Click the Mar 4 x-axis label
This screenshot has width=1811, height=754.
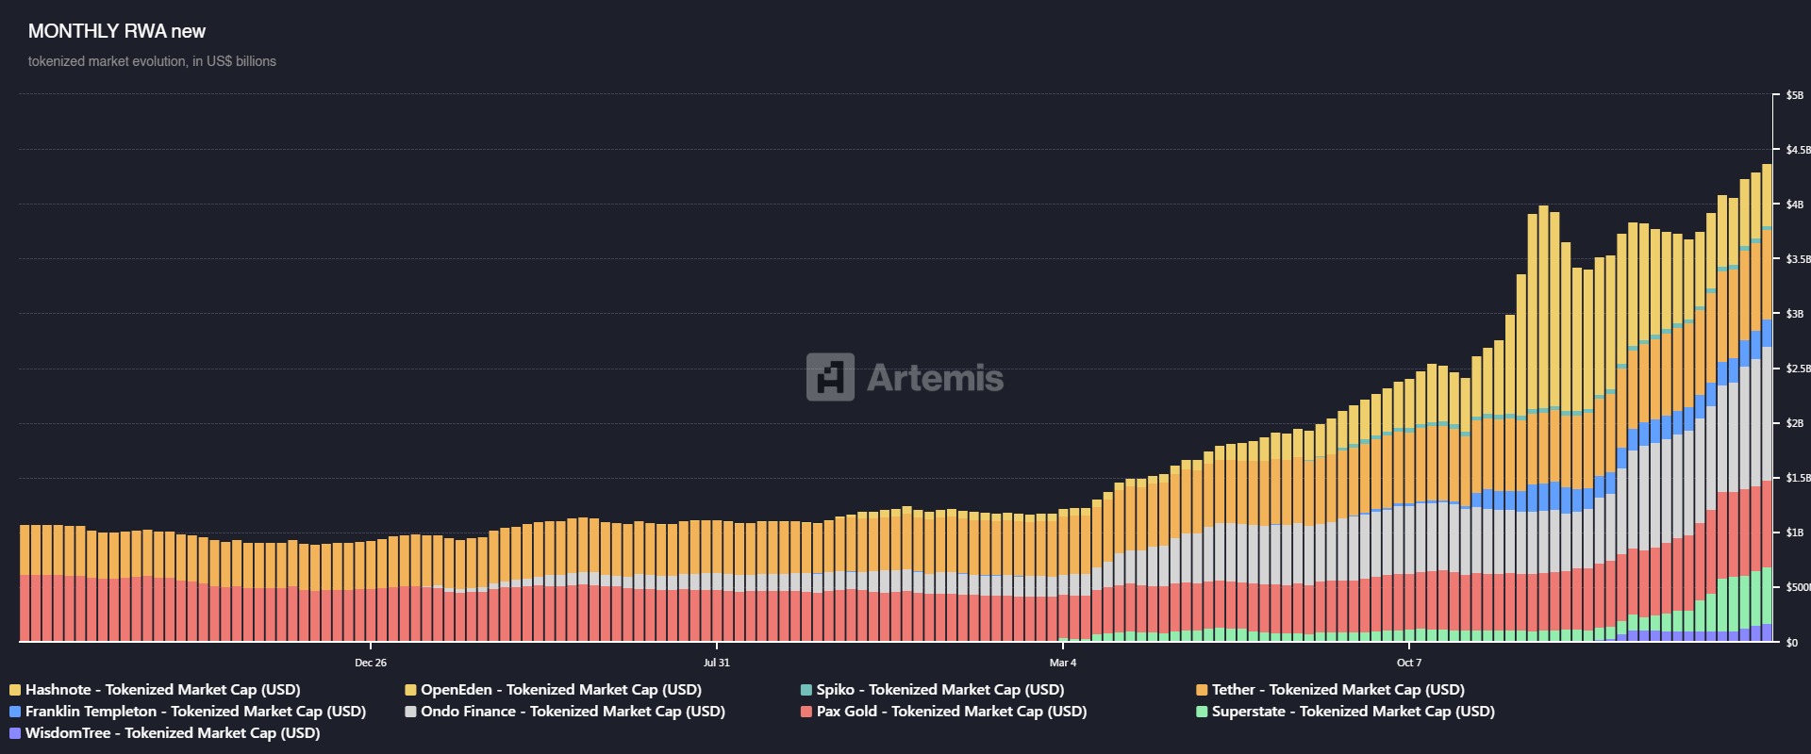point(1063,663)
